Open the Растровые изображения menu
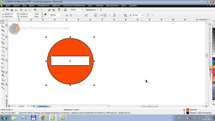 click(x=74, y=6)
